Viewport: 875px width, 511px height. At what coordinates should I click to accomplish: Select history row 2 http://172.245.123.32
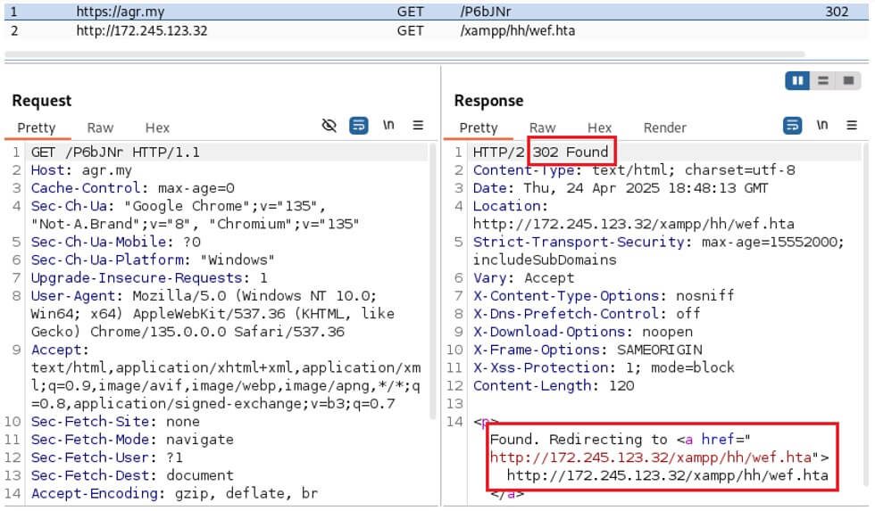pyautogui.click(x=437, y=30)
